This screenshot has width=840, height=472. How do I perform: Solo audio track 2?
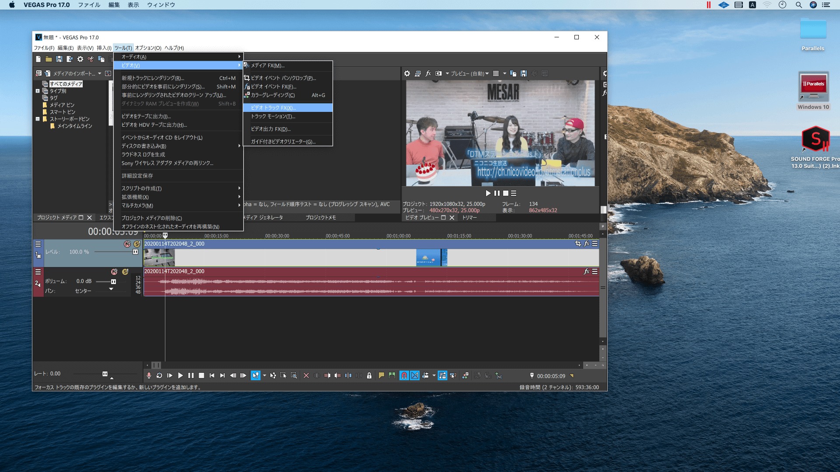pyautogui.click(x=125, y=272)
